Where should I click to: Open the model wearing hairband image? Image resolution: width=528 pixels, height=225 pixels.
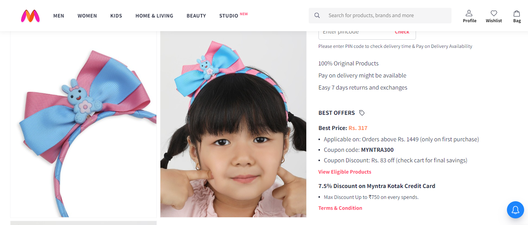(233, 125)
